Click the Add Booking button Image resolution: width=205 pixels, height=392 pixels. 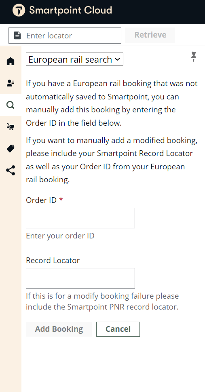tap(59, 329)
